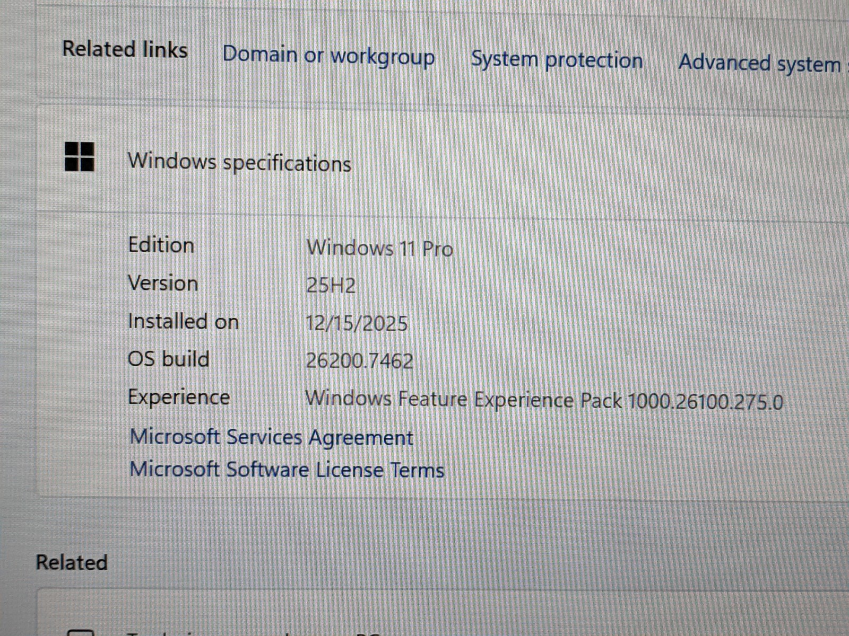The height and width of the screenshot is (636, 849).
Task: Open the Microsoft Software License Terms link
Action: 287,470
